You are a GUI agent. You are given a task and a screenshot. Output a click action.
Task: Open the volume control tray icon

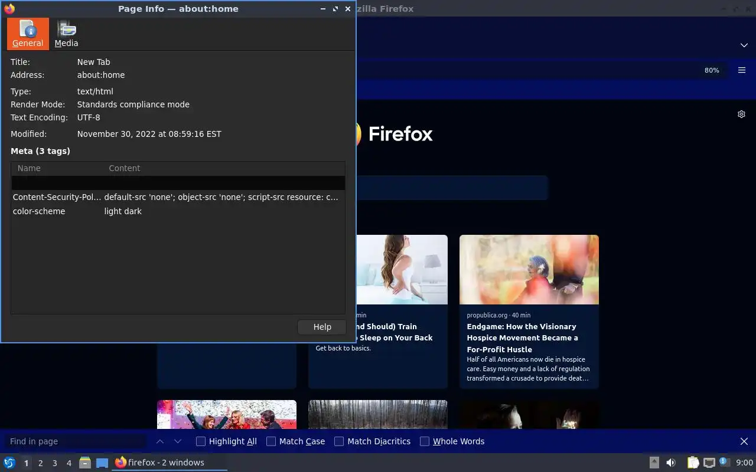point(671,463)
